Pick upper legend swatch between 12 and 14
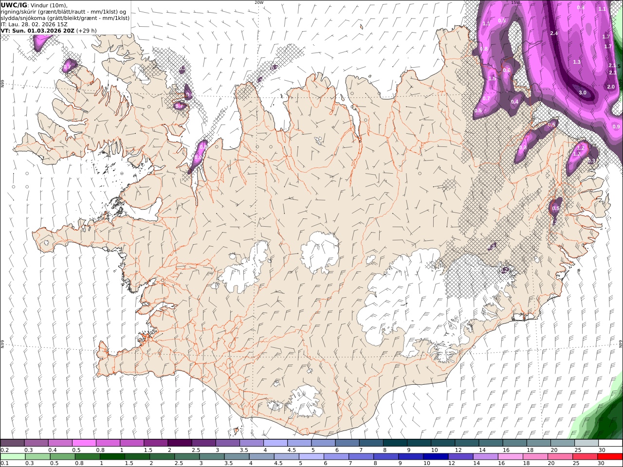623x467 pixels. 467,443
